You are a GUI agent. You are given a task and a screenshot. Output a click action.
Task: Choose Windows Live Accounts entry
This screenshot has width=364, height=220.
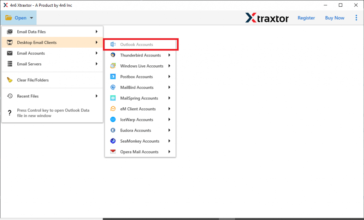click(140, 66)
